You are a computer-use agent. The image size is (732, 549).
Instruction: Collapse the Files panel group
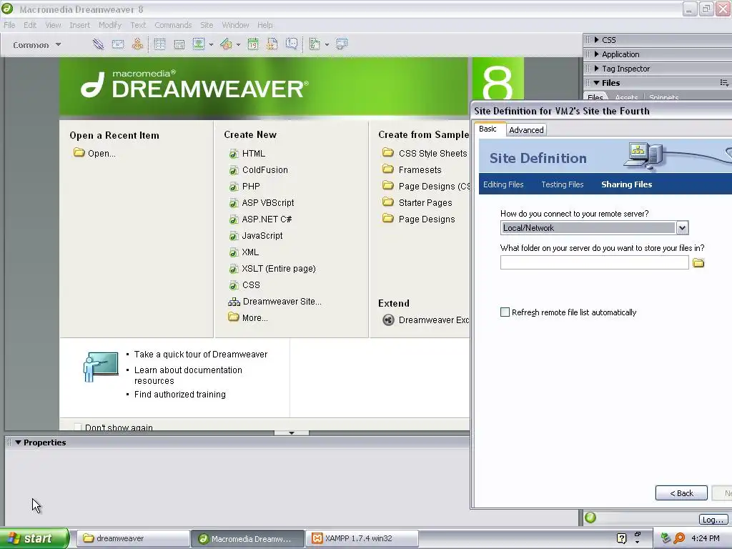pyautogui.click(x=597, y=83)
